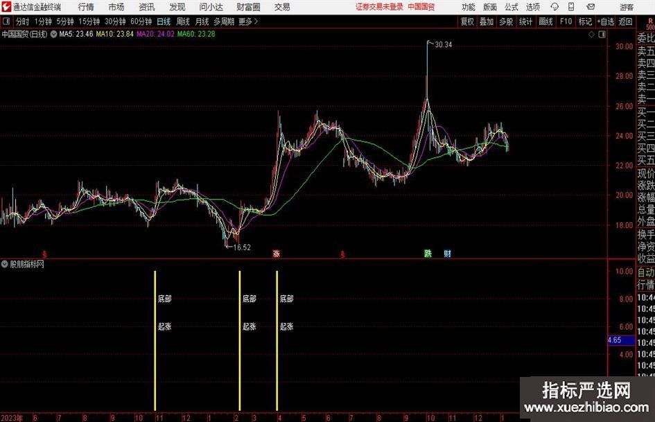Click the refresh headset icon in title bar
655x422 pixels.
554,7
